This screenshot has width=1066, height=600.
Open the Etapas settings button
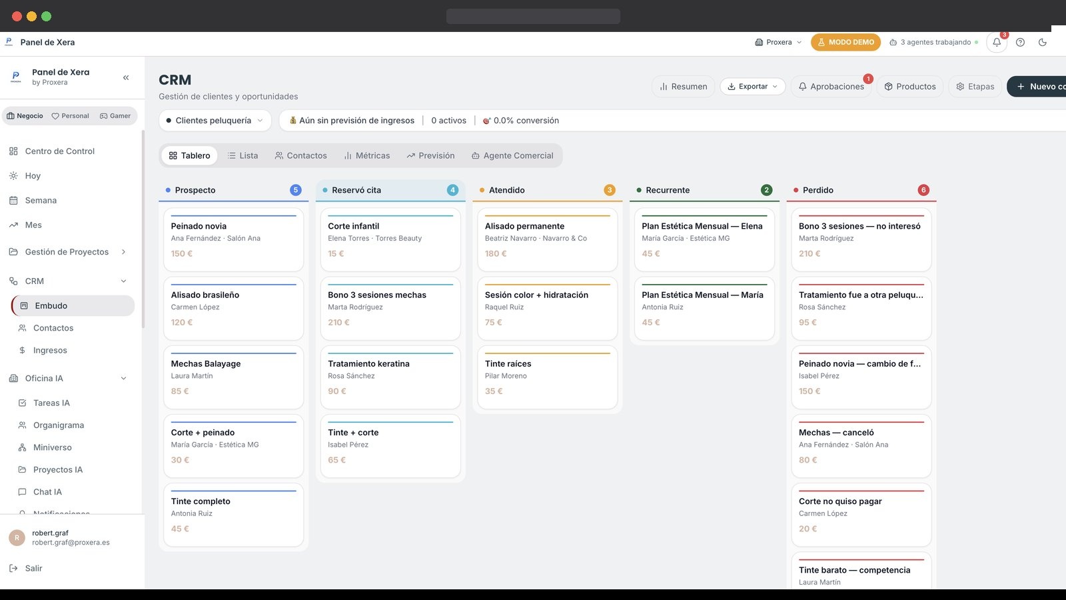[975, 87]
